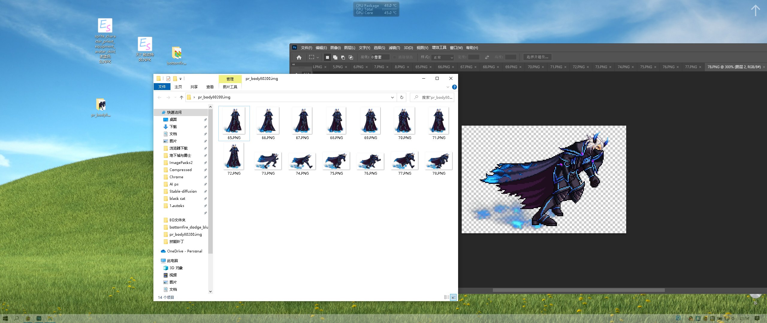Screen dimensions: 767x323
Task: Click the navigation pane scroll-down arrow
Action: (210, 291)
